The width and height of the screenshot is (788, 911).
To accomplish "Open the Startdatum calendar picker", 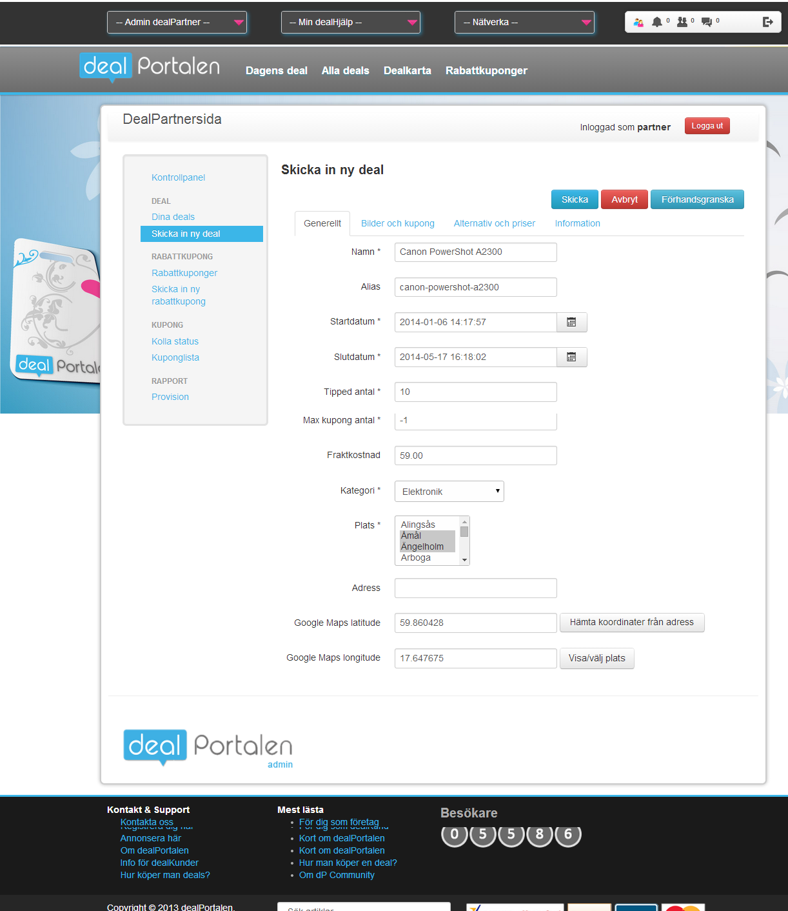I will [571, 322].
